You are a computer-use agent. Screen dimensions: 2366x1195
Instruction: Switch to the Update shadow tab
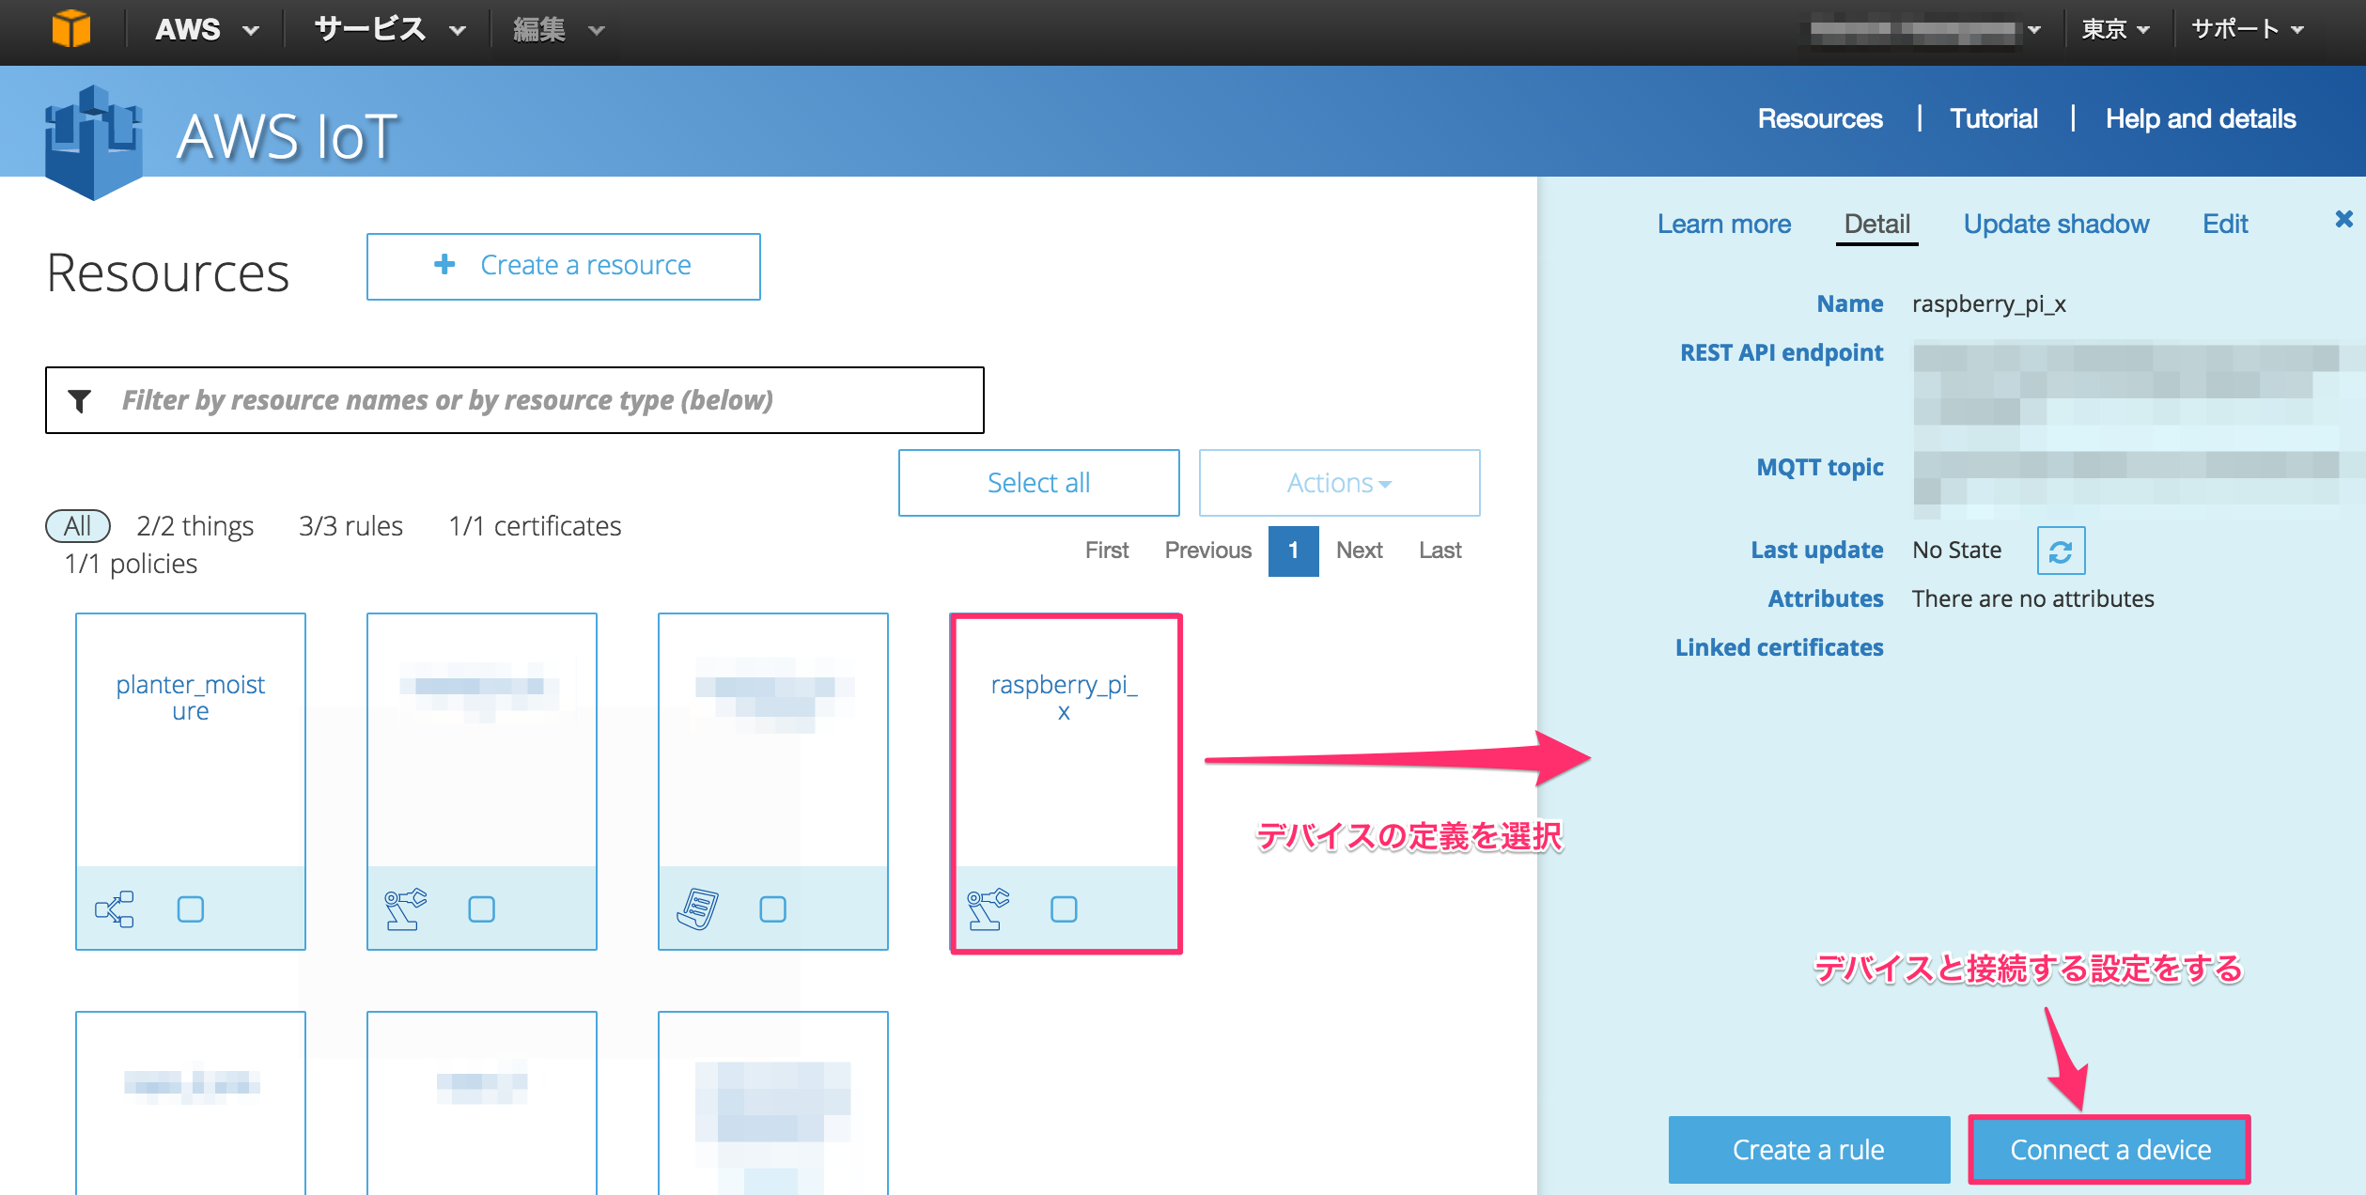pos(2055,224)
